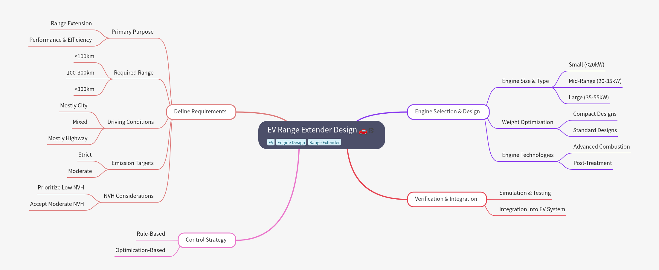Click the Mostly Highway leaf
This screenshot has width=659, height=270.
pos(68,138)
